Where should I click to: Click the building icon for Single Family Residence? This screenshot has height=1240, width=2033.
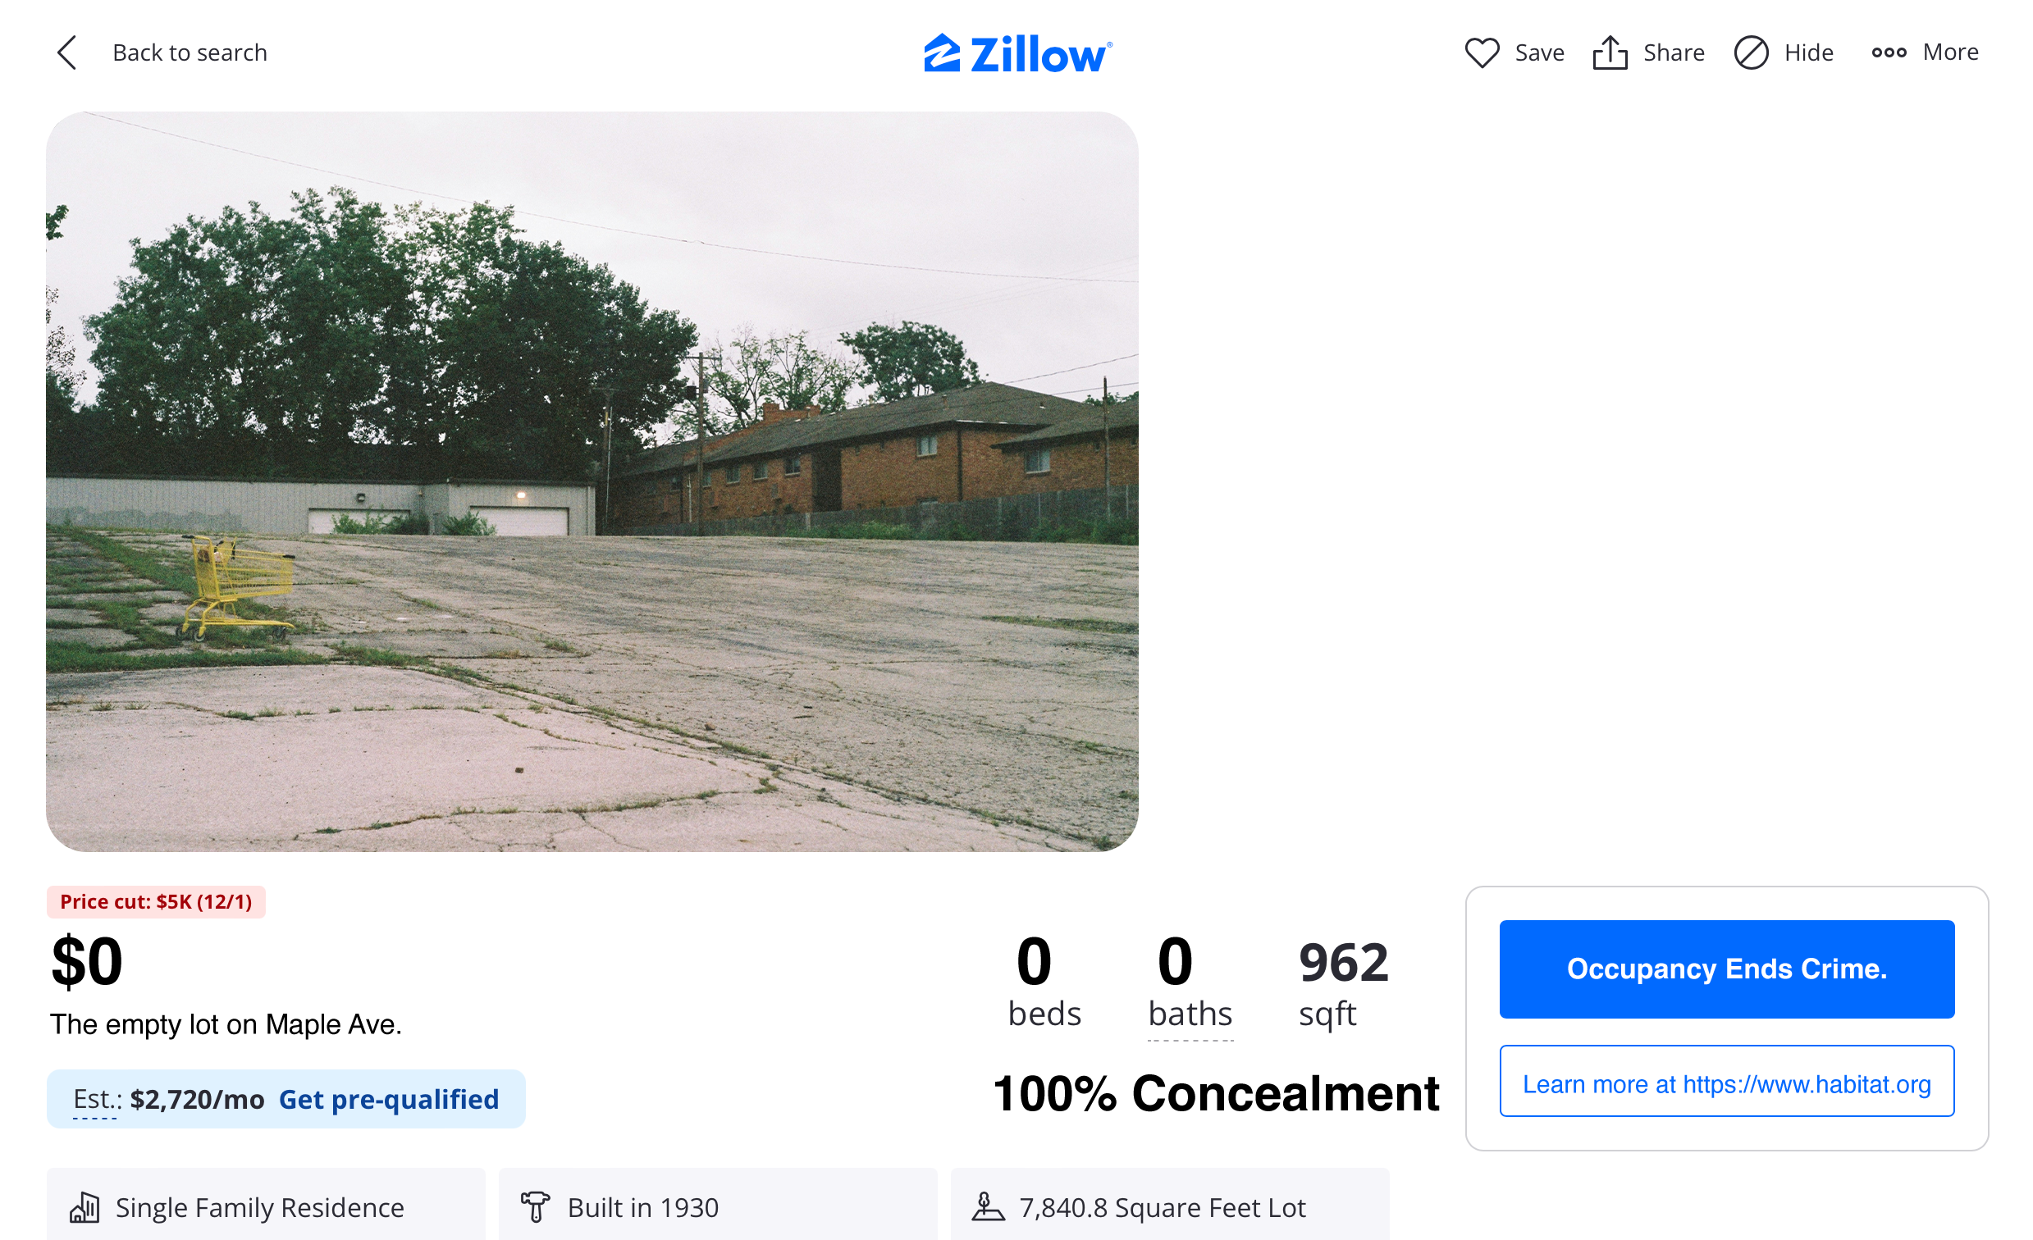tap(85, 1208)
